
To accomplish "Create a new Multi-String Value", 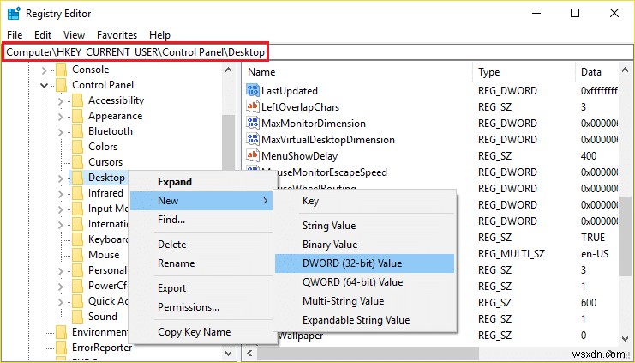I will click(x=364, y=301).
